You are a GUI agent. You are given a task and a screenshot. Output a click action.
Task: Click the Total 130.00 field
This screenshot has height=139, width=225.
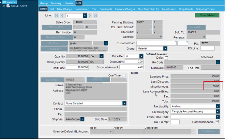[x=195, y=101]
